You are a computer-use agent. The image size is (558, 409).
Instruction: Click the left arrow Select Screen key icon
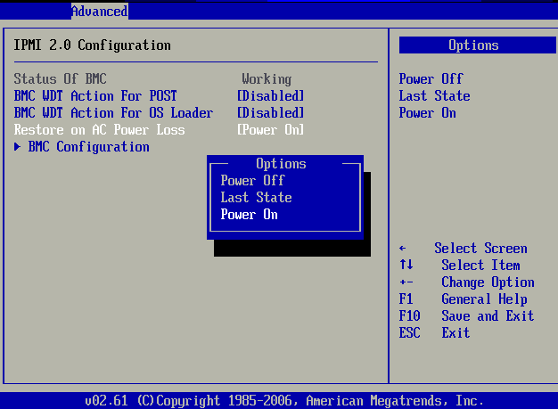point(403,249)
